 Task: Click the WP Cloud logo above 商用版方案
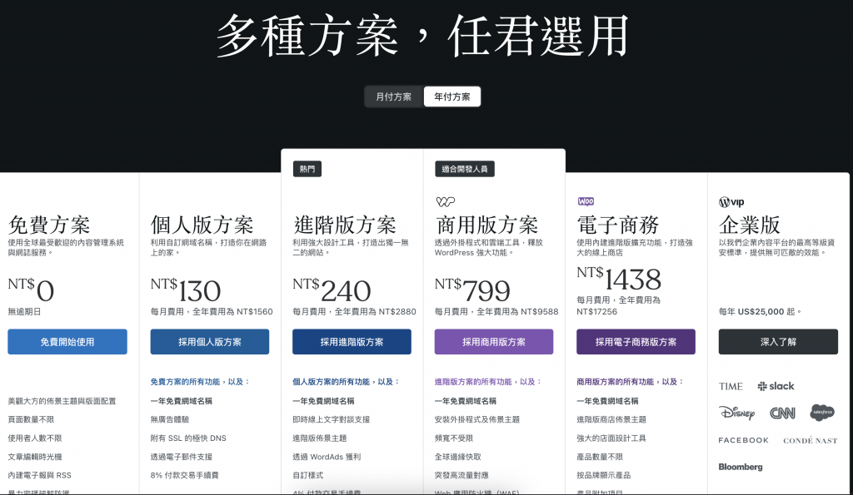click(445, 201)
